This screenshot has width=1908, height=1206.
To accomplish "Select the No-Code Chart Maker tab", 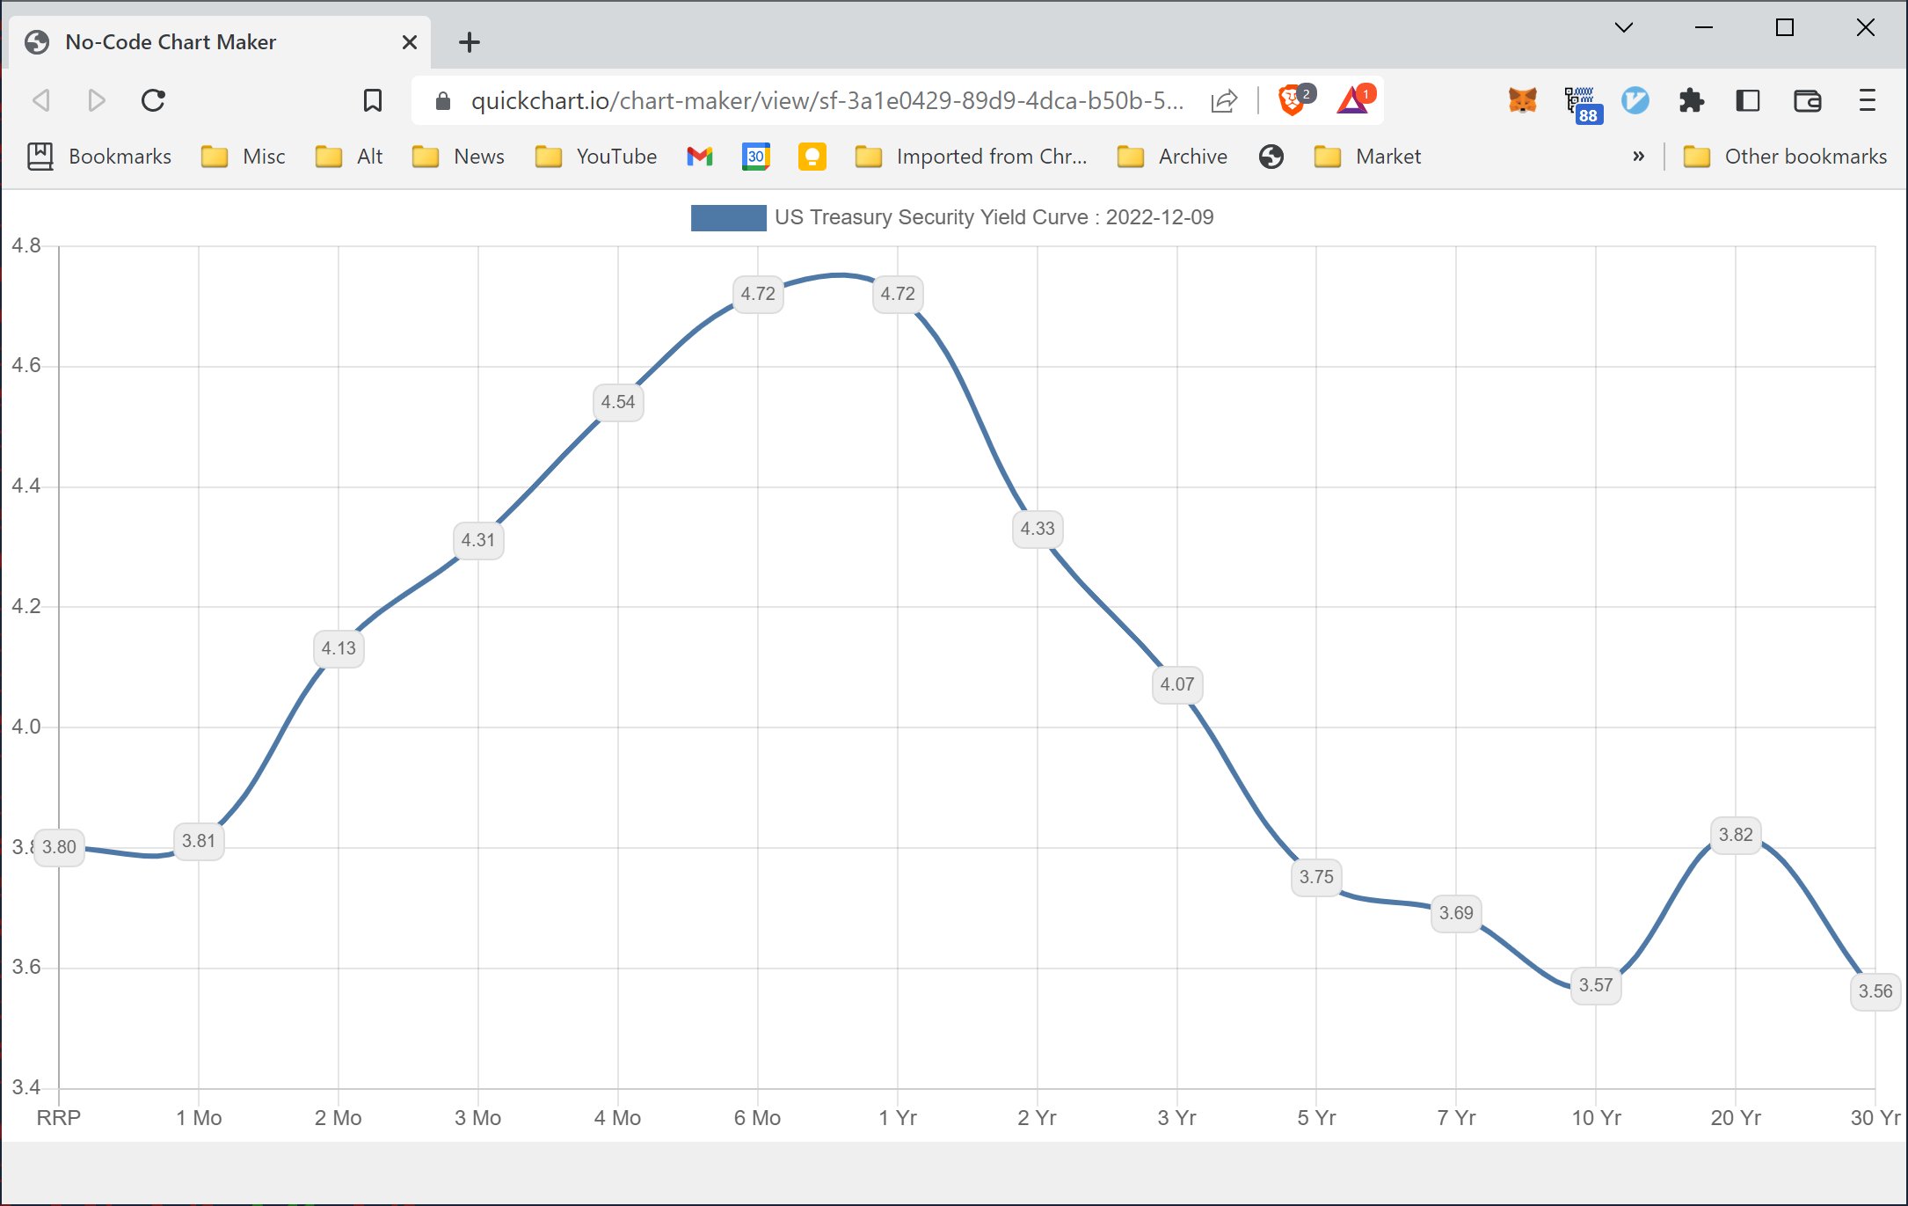I will (x=171, y=42).
